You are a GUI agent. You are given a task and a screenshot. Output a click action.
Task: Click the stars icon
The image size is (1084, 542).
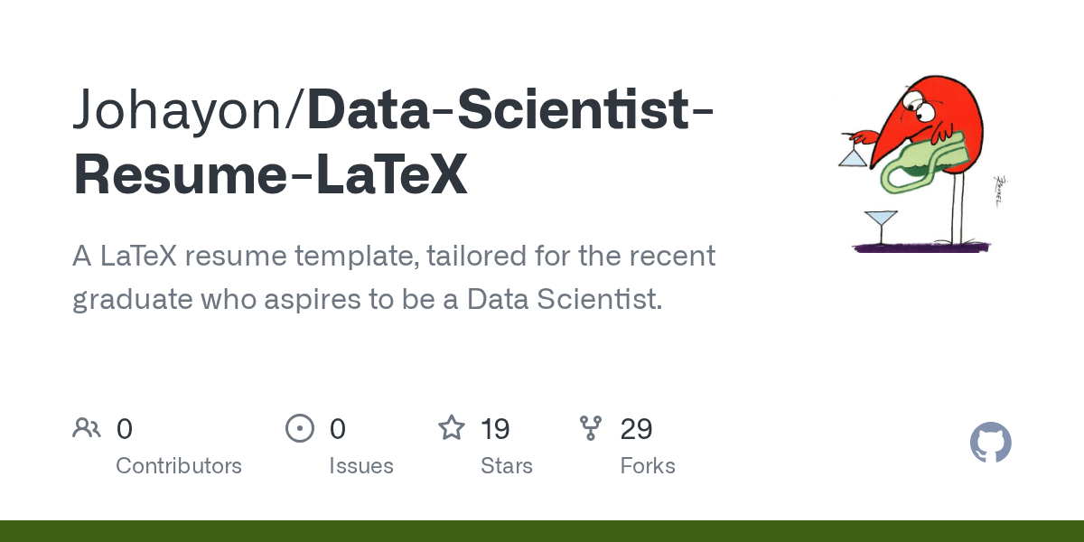(451, 427)
